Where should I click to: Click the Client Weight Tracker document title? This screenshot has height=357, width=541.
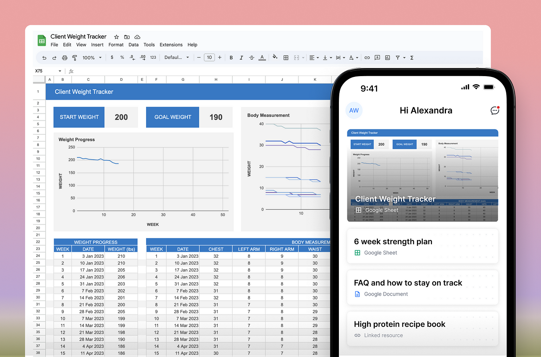[x=78, y=36]
